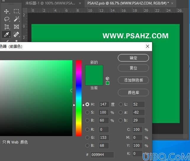Viewport: 190px width, 161px height.
Task: Close the color picker dialog
Action: click(148, 46)
